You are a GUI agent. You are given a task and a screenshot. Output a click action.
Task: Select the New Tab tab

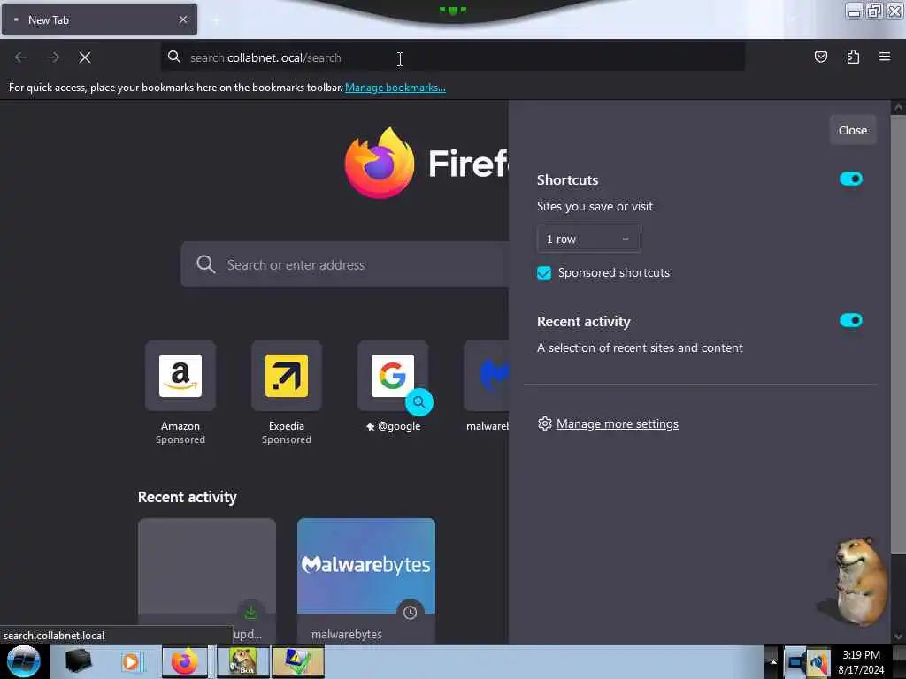coord(99,19)
